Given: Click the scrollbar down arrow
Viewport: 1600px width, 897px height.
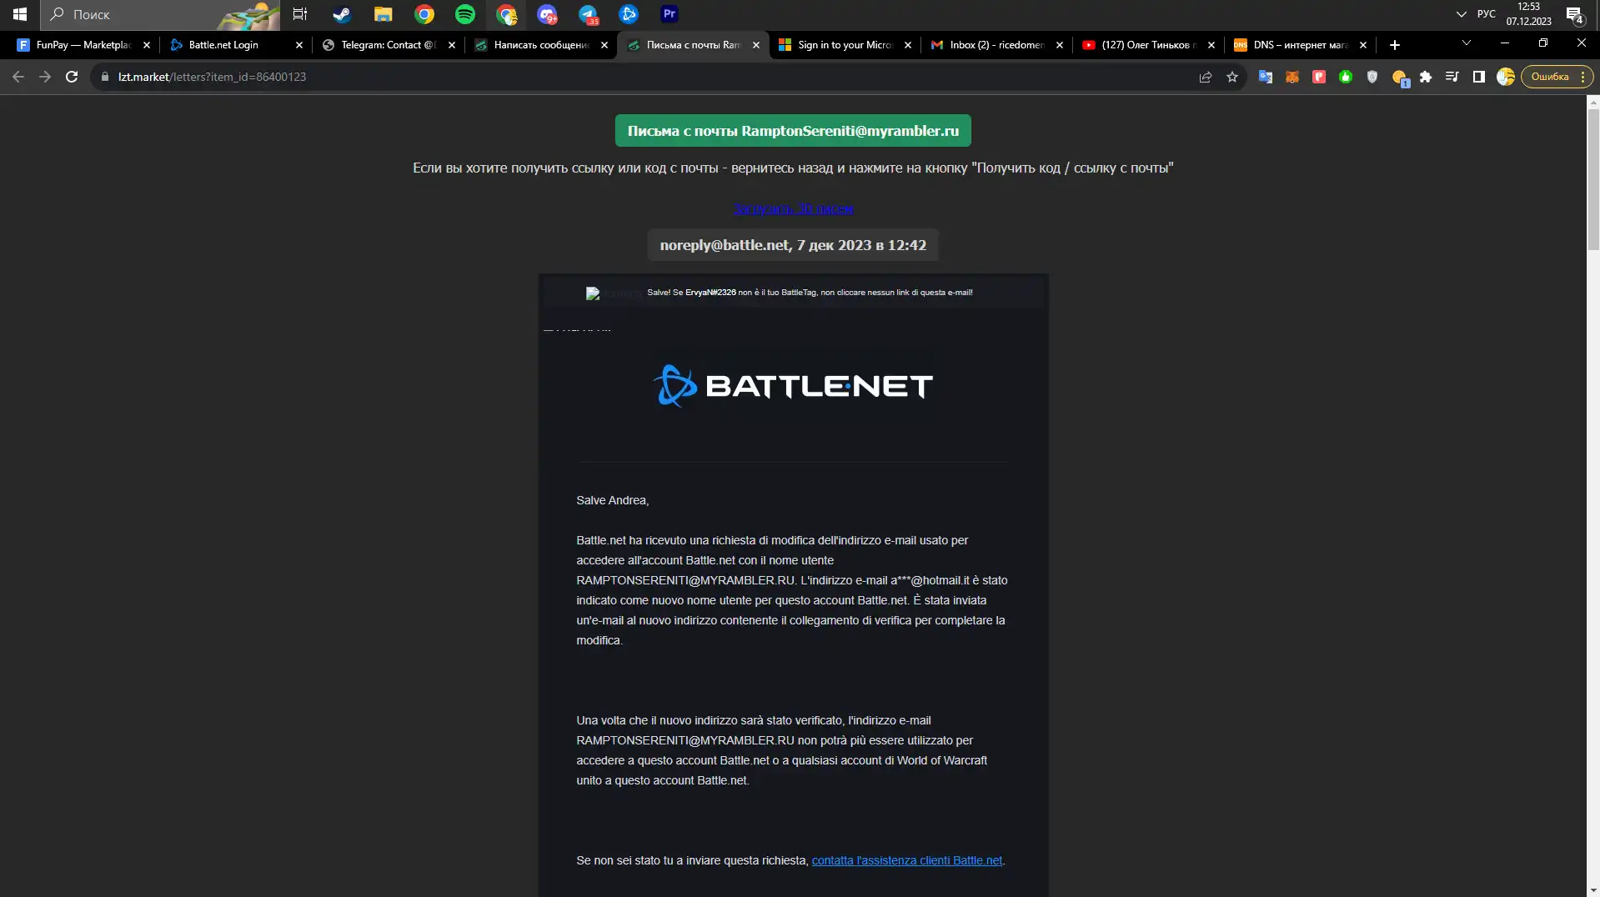Looking at the screenshot, I should (x=1592, y=889).
